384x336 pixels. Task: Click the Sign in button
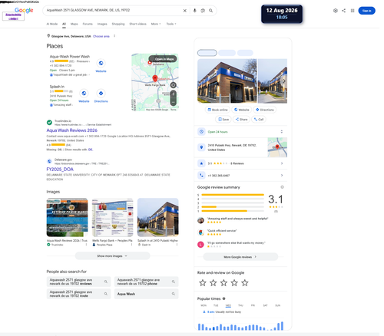[x=366, y=11]
